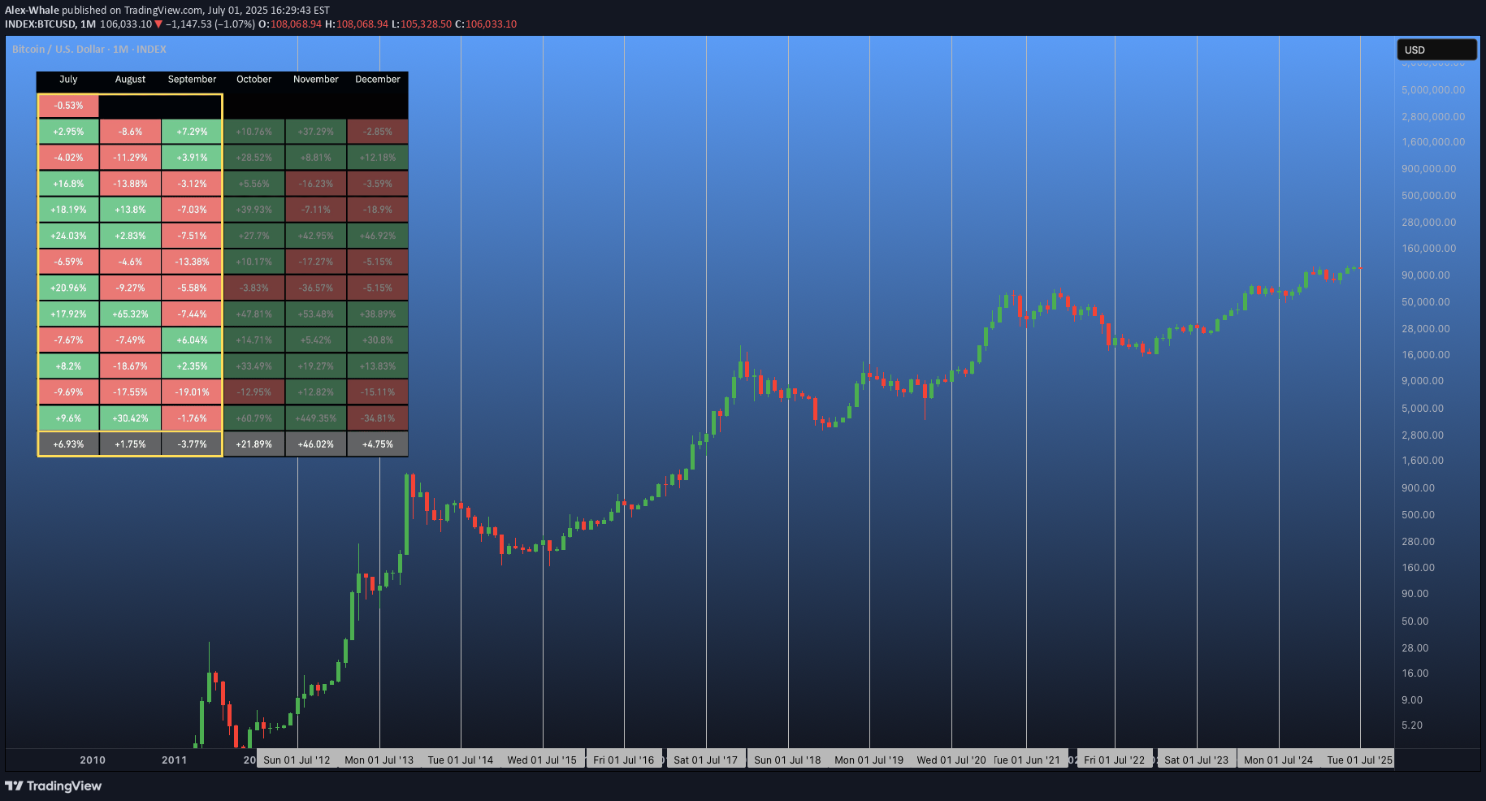This screenshot has height=801, width=1486.
Task: Click the 1,600,000.00 price axis label
Action: (x=1433, y=142)
